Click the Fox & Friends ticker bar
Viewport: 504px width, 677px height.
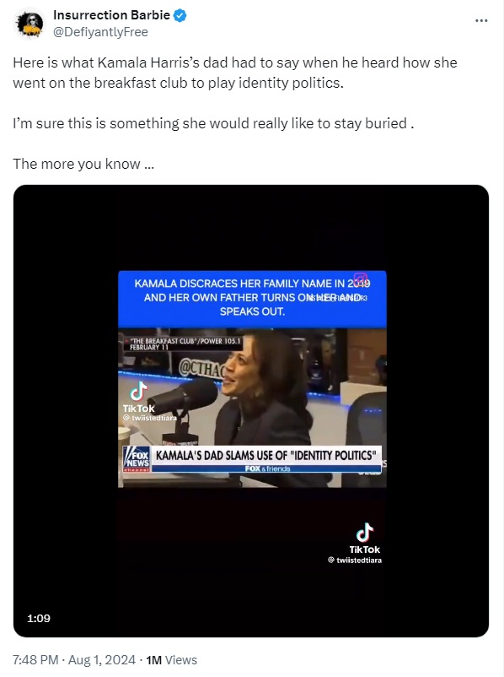pyautogui.click(x=267, y=468)
